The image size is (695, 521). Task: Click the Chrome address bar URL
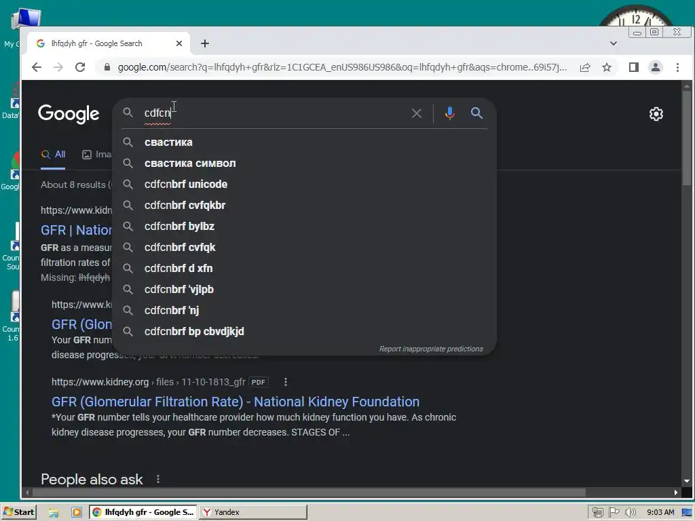342,67
